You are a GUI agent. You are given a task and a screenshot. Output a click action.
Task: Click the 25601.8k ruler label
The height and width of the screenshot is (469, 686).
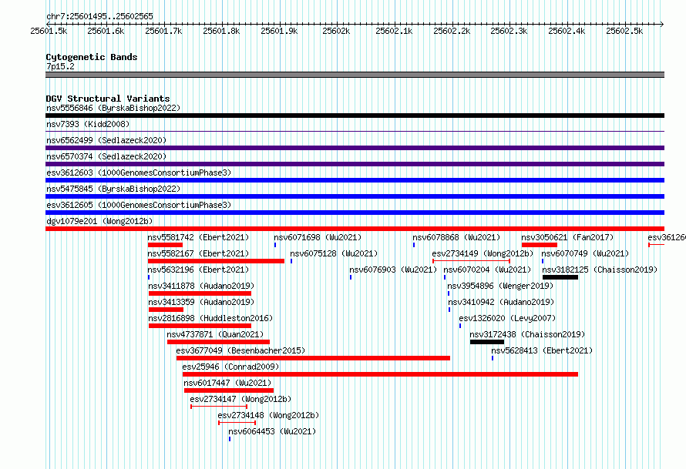221,31
